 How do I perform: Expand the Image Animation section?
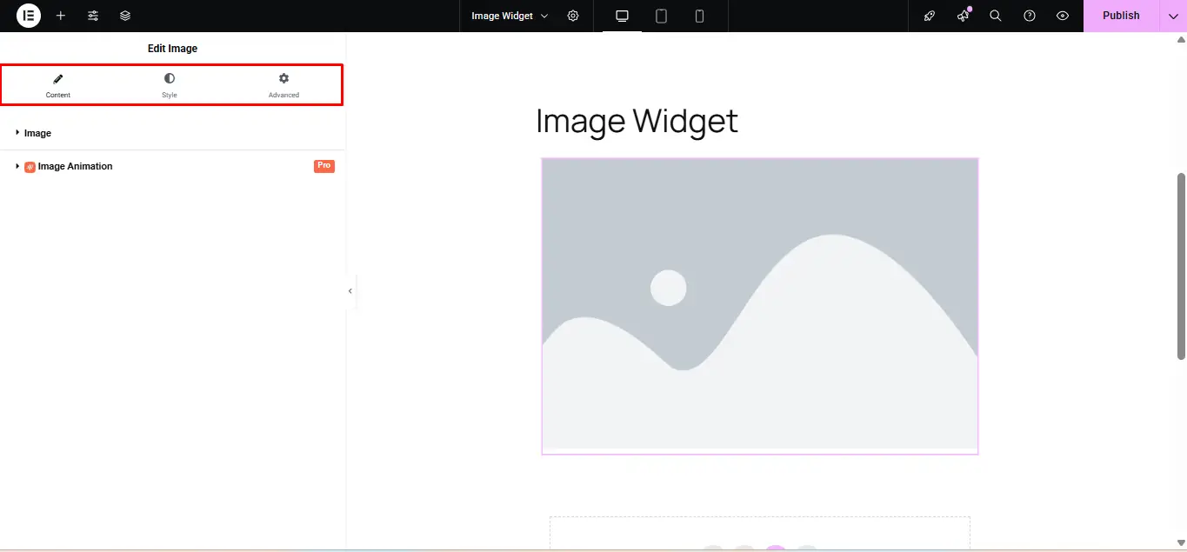tap(172, 166)
